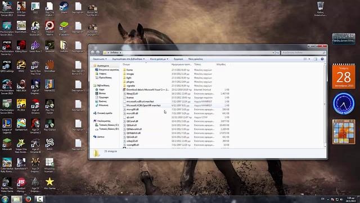The image size is (360, 203).
Task: Open the F1 2014 desktop shortcut
Action: click(x=21, y=105)
